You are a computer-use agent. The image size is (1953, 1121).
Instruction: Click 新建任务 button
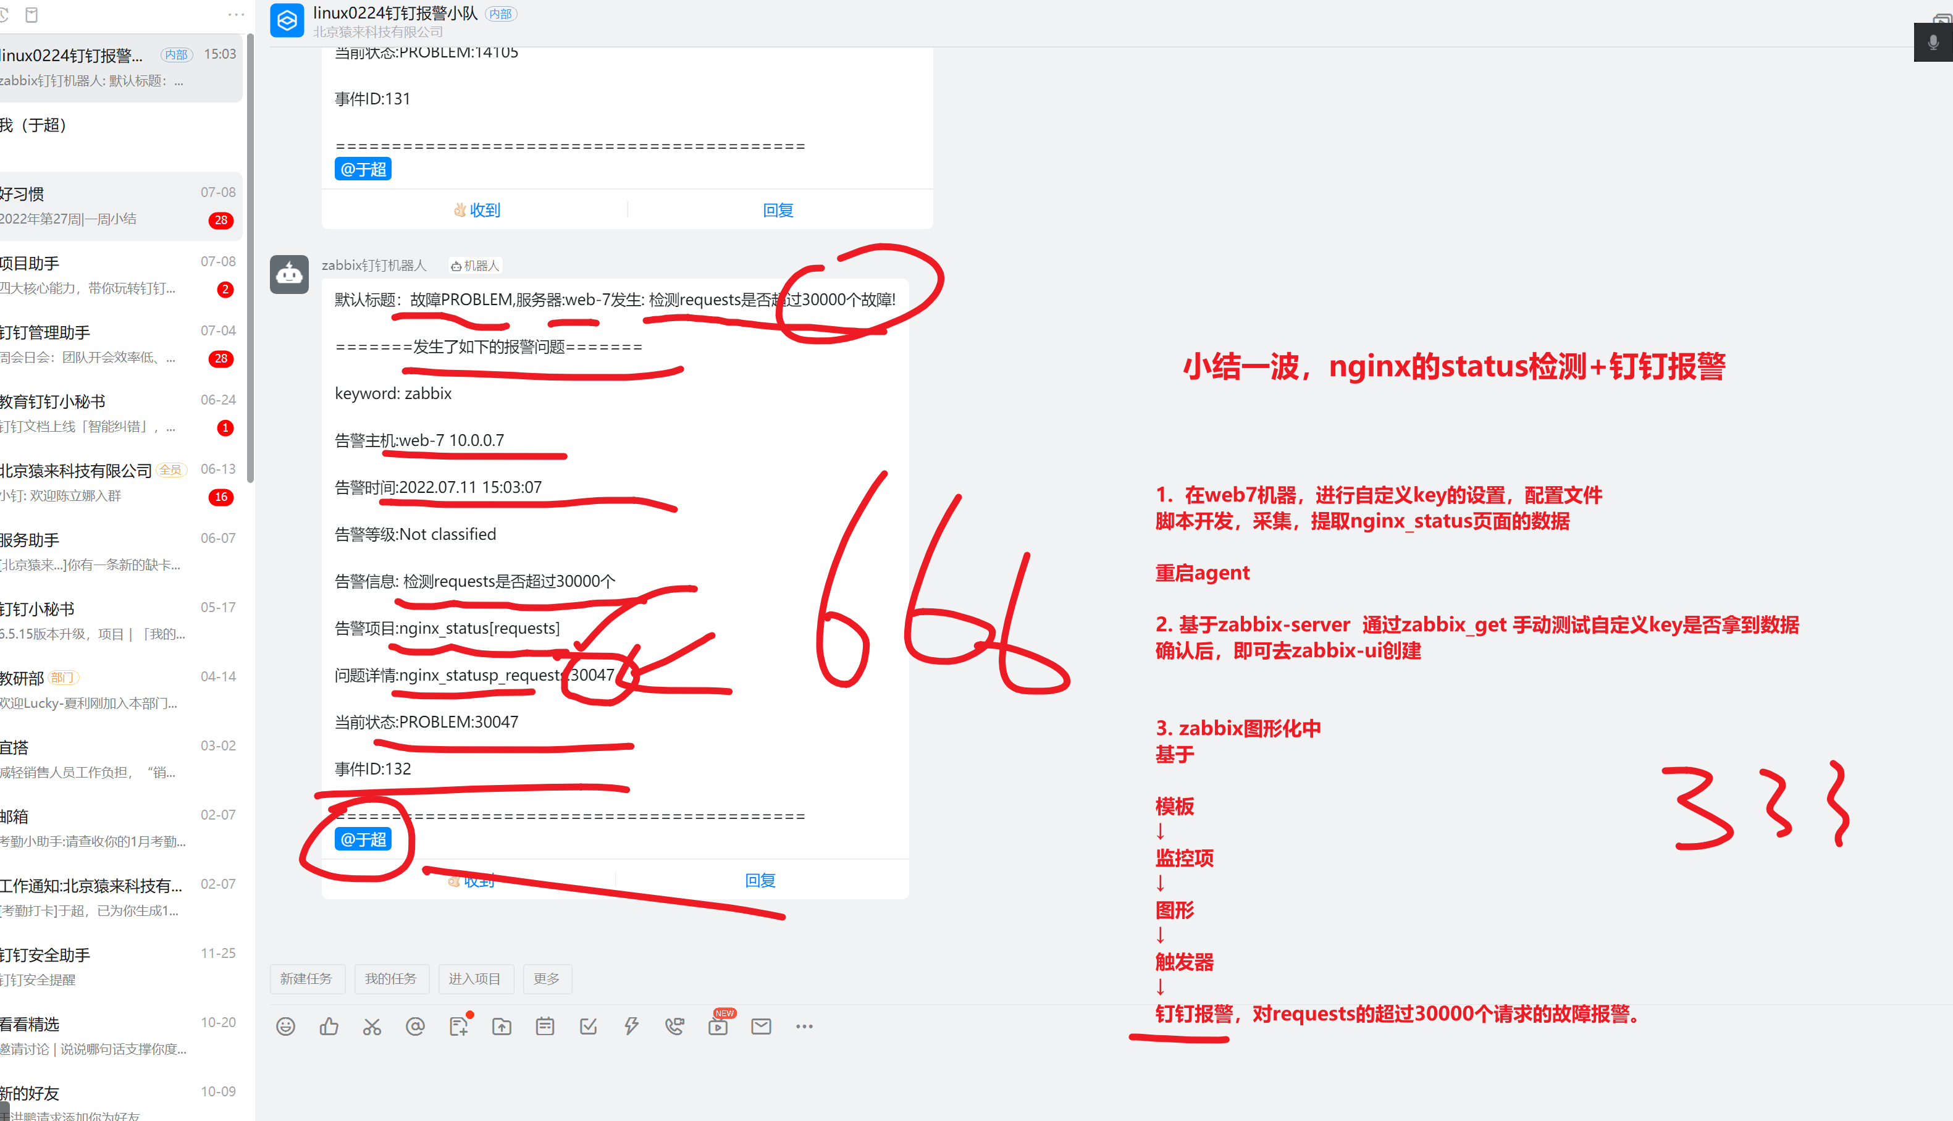pyautogui.click(x=306, y=978)
